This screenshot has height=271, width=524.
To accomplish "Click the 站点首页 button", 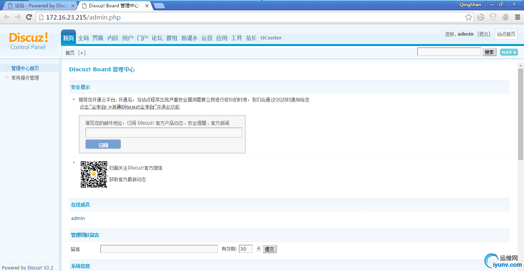I will point(506,34).
